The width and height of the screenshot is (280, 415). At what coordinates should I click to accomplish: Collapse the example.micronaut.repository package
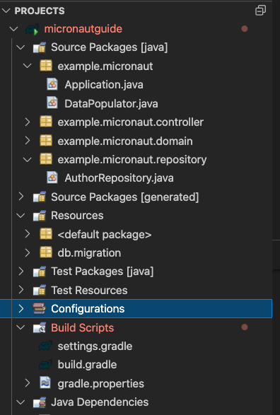[28, 159]
